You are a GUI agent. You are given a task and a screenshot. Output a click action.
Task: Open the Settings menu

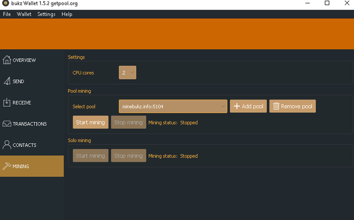click(46, 14)
